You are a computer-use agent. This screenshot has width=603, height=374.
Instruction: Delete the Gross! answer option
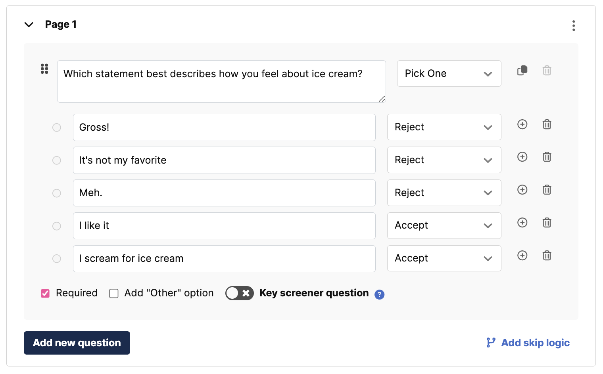click(x=547, y=124)
